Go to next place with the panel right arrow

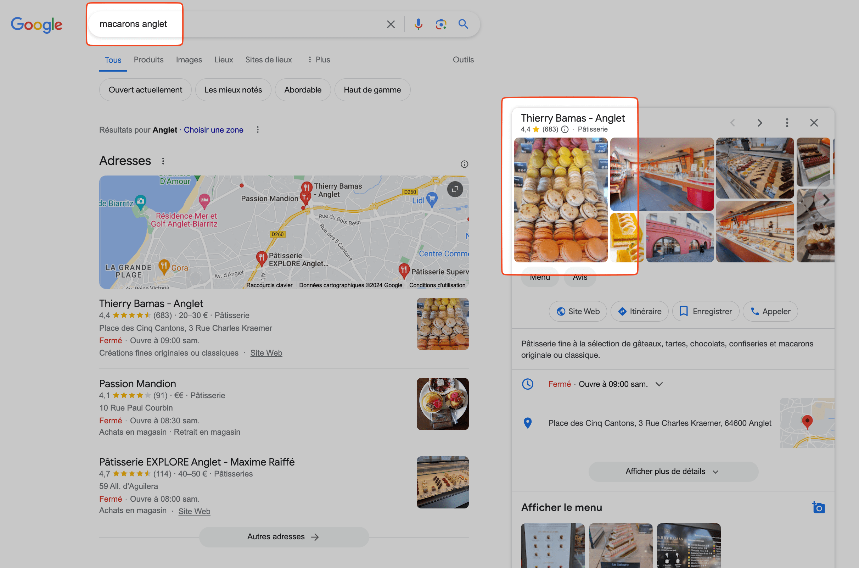pyautogui.click(x=760, y=123)
